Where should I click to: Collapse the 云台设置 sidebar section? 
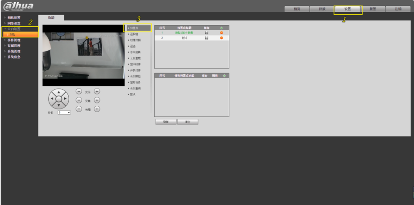pyautogui.click(x=14, y=29)
